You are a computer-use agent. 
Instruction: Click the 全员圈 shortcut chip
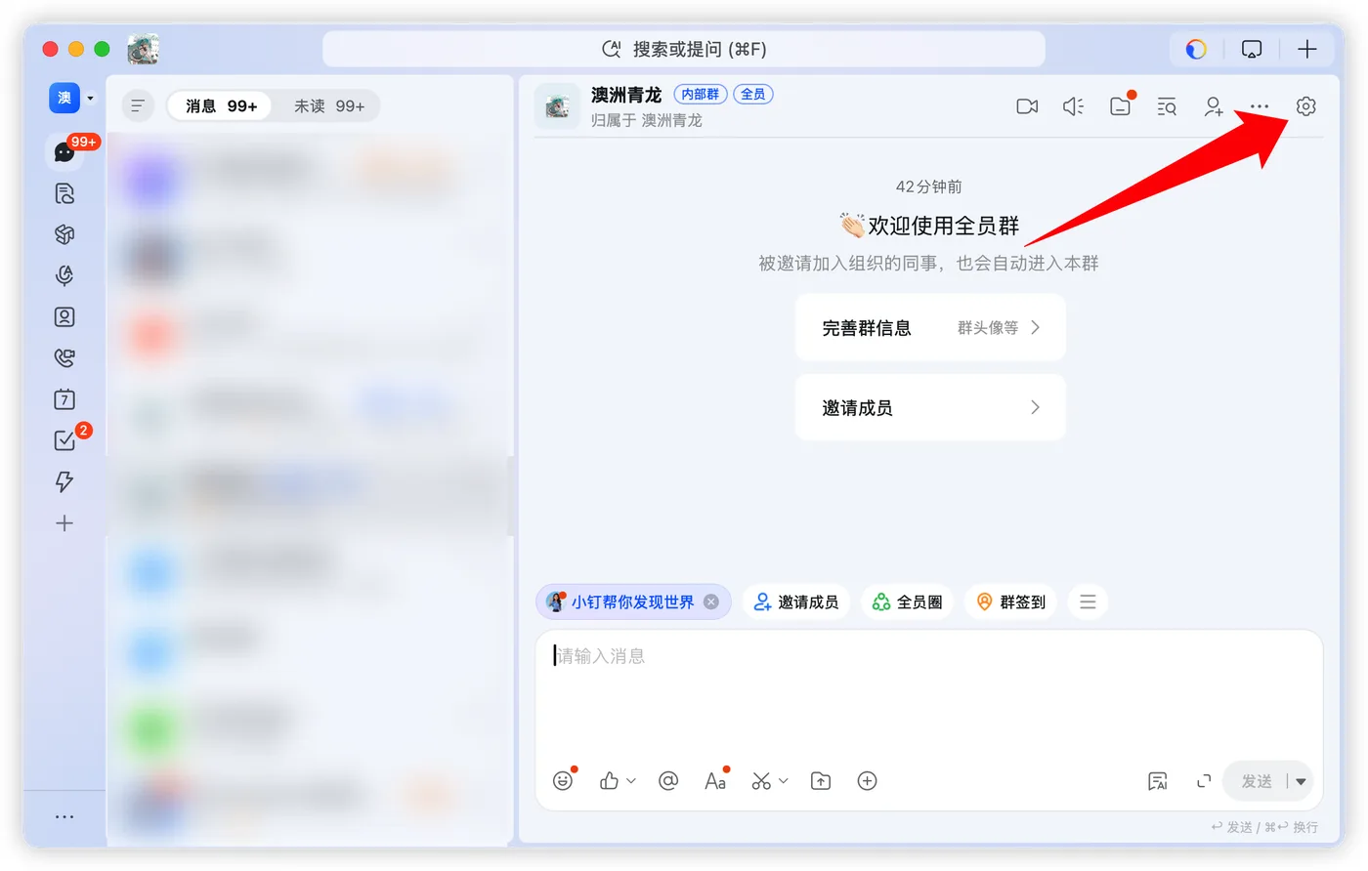907,602
